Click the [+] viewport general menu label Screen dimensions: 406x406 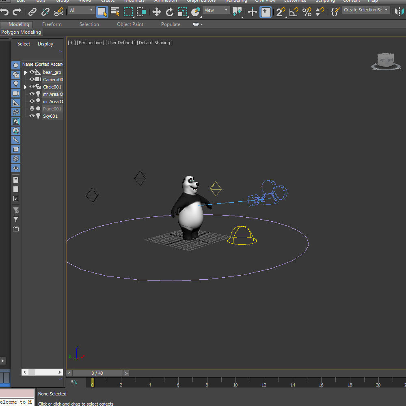pyautogui.click(x=72, y=43)
